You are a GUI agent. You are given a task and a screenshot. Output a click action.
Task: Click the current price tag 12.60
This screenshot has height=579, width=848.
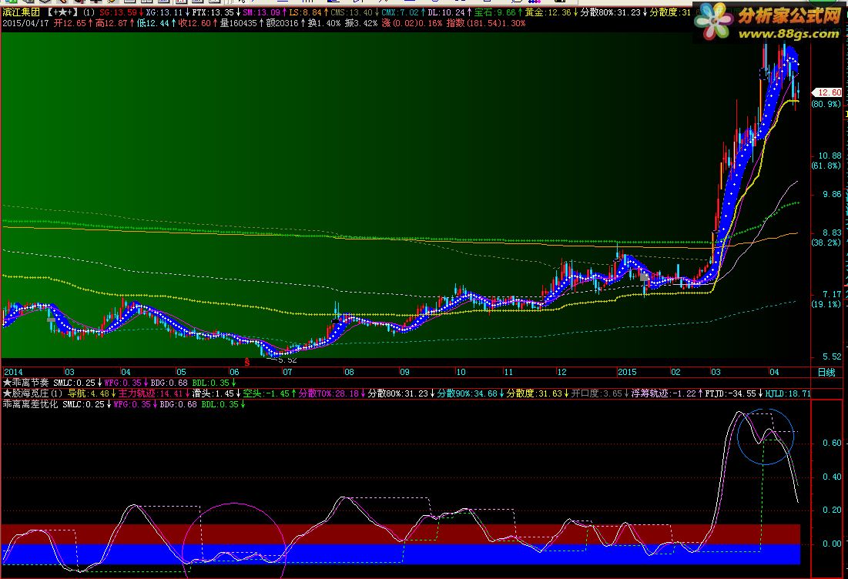(x=829, y=92)
